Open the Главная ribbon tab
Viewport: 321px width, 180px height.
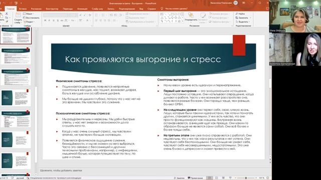point(11,9)
